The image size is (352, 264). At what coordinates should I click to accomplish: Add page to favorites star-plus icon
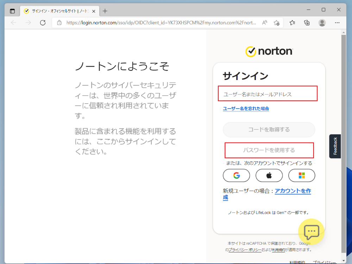tap(277, 23)
